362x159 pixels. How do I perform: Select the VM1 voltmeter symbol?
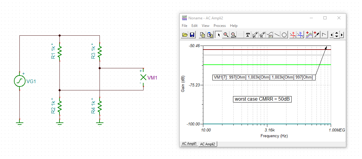click(143, 78)
